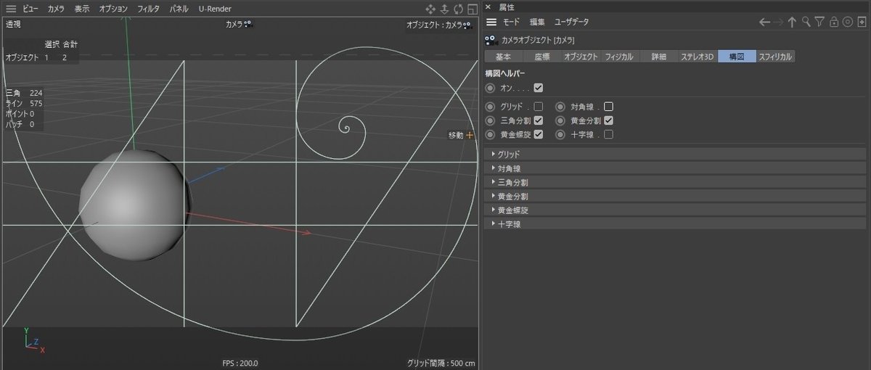Screen dimensions: 871x370
Task: Enable the オン composition helper checkbox
Action: [x=538, y=89]
